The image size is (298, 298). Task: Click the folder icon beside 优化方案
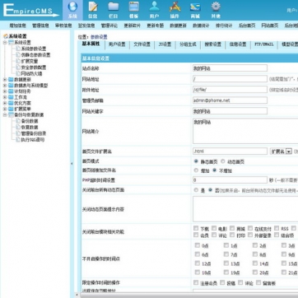[x=11, y=103]
